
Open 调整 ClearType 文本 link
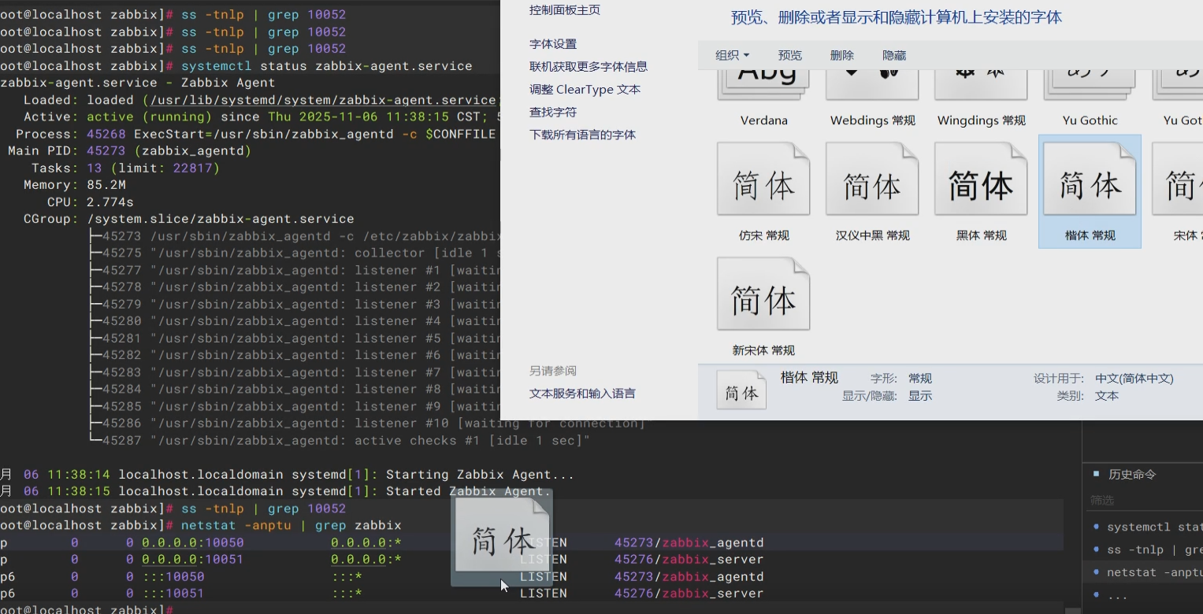point(585,90)
